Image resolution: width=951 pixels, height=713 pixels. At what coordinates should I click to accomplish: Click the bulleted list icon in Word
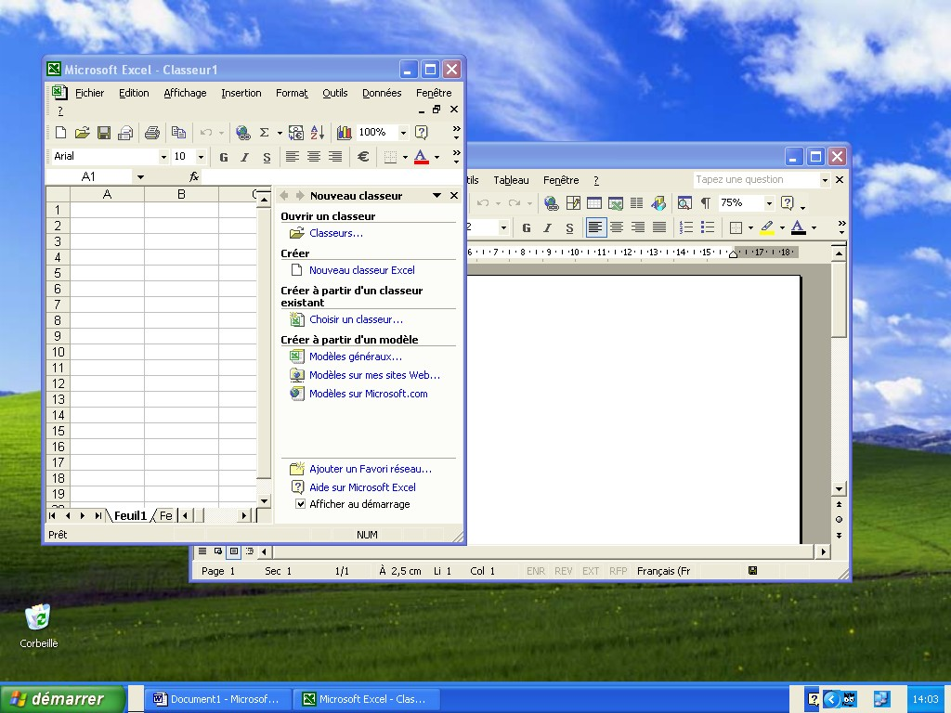coord(707,227)
